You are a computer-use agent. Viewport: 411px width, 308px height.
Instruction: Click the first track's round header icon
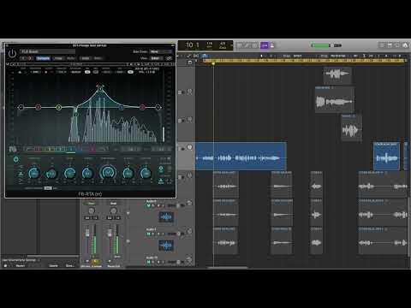click(189, 92)
